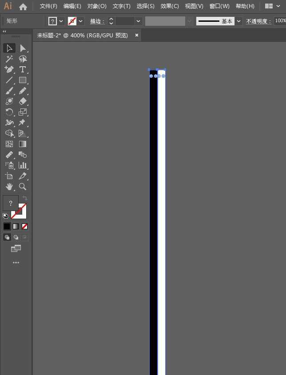The image size is (286, 375).
Task: Select the Gradient tool
Action: click(23, 144)
